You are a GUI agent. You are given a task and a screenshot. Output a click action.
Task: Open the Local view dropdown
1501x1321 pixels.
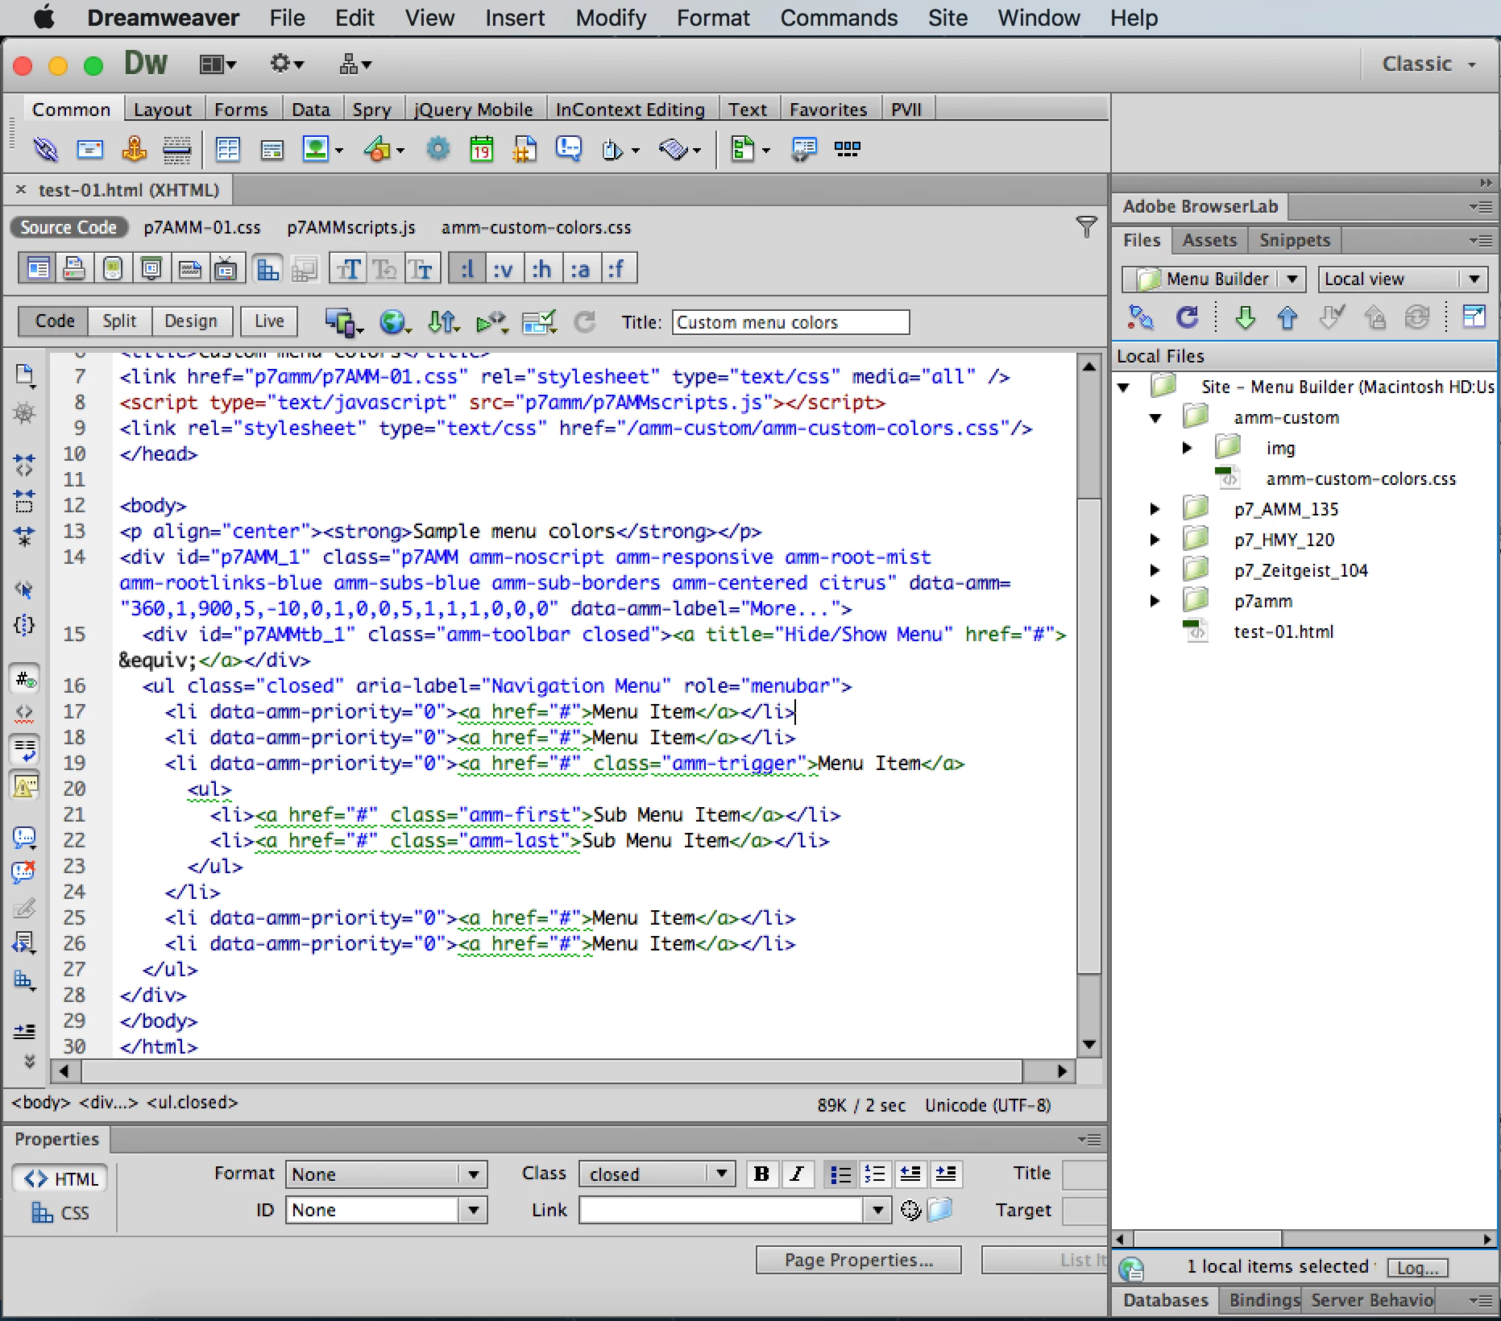coord(1403,279)
